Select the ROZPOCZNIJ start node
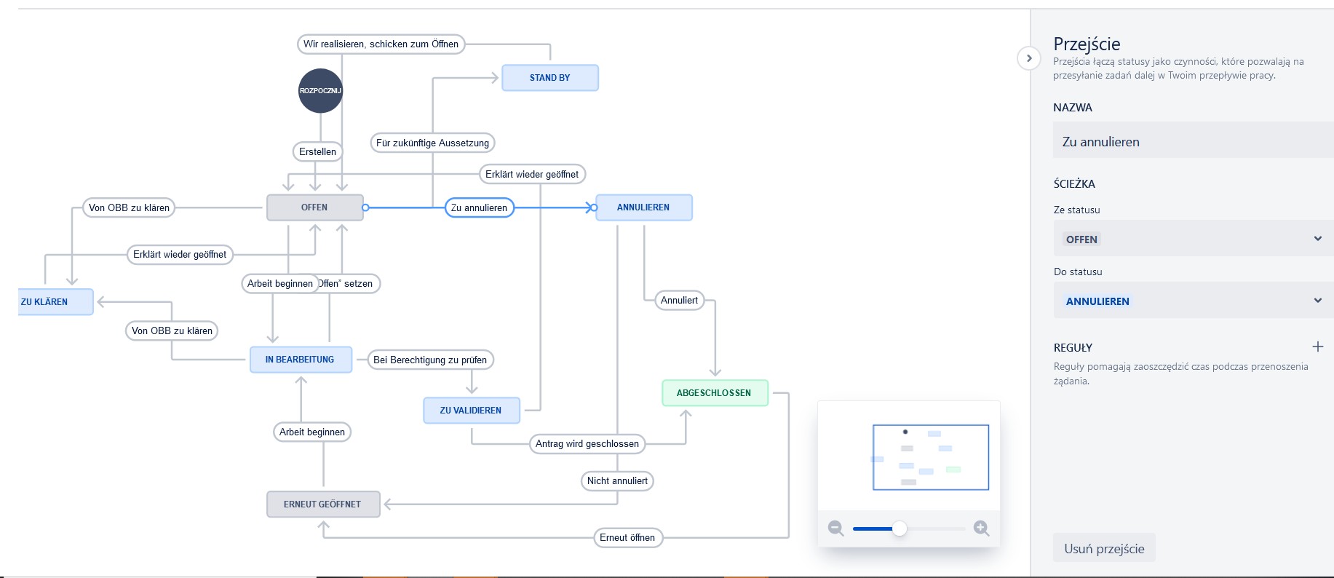The image size is (1334, 578). [320, 91]
